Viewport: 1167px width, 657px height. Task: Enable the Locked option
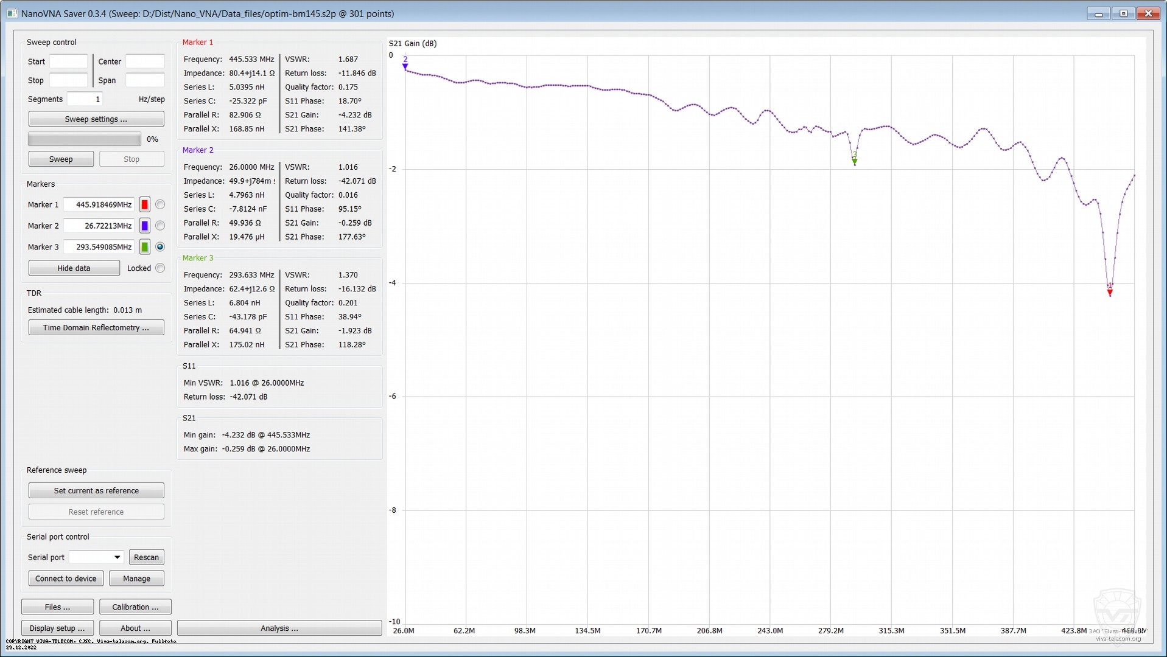[x=160, y=268]
